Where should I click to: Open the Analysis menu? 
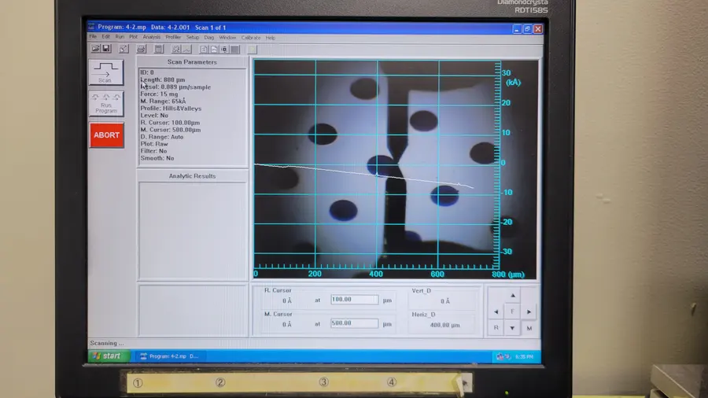pos(152,37)
